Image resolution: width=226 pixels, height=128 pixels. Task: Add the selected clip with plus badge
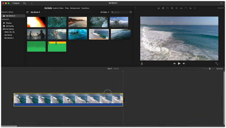(107, 38)
